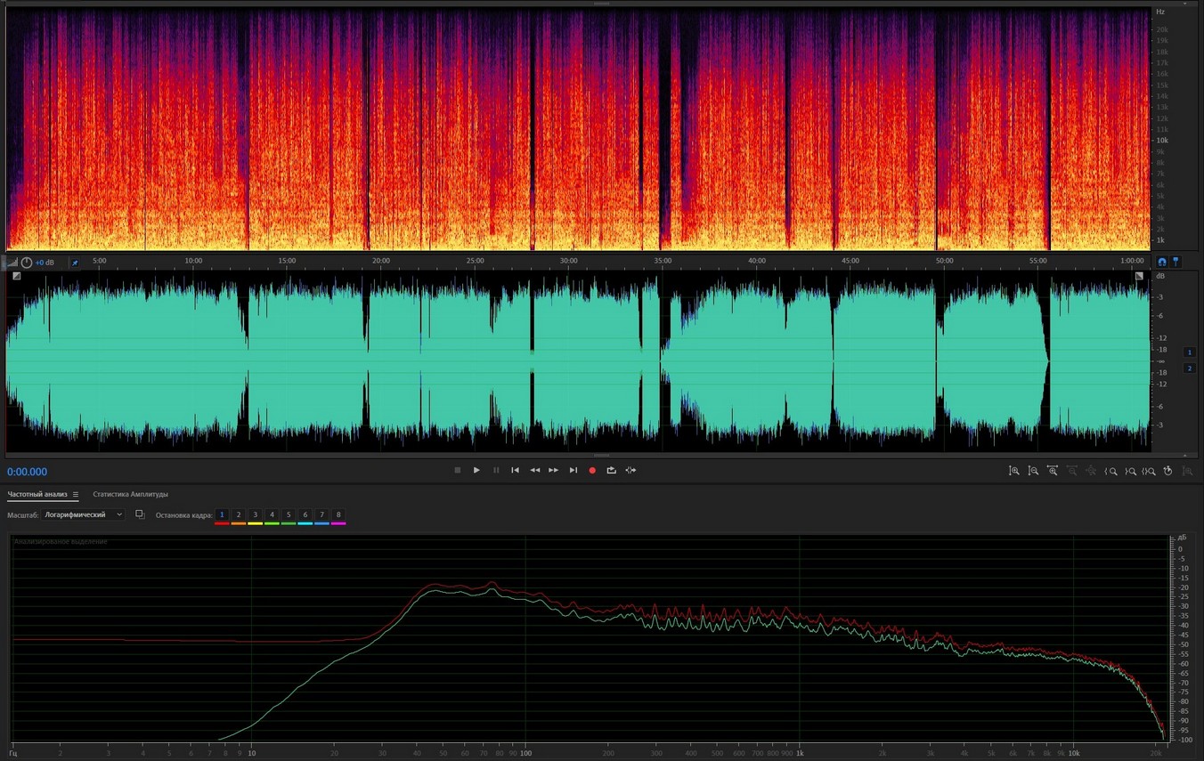Click Zoom In Amplitude icon
Viewport: 1204px width, 761px height.
[x=1013, y=471]
